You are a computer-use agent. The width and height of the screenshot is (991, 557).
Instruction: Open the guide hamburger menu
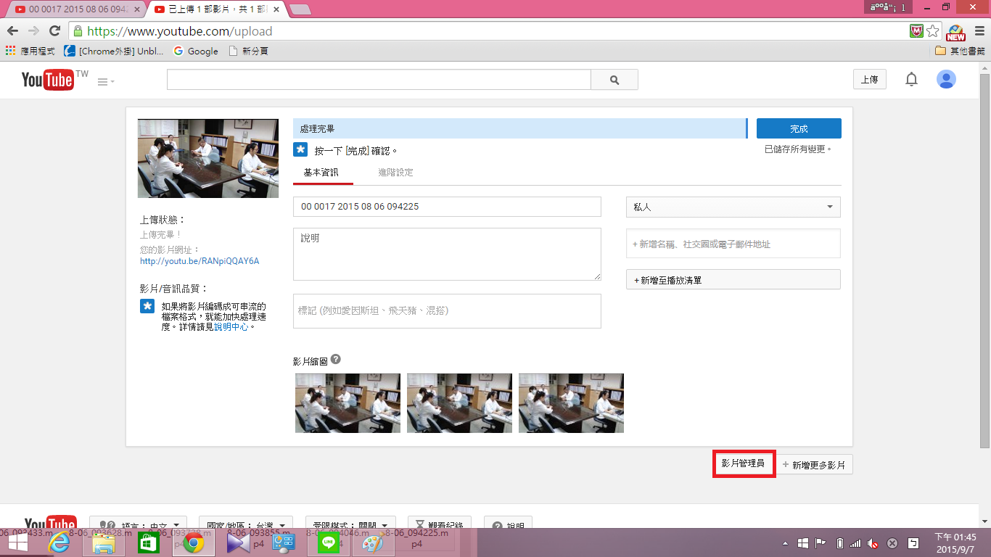[106, 82]
